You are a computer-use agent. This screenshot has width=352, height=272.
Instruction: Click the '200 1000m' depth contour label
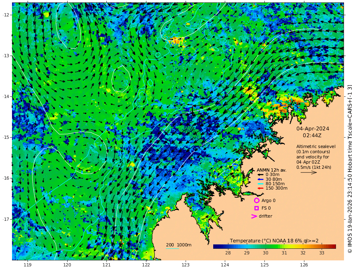(x=179, y=245)
